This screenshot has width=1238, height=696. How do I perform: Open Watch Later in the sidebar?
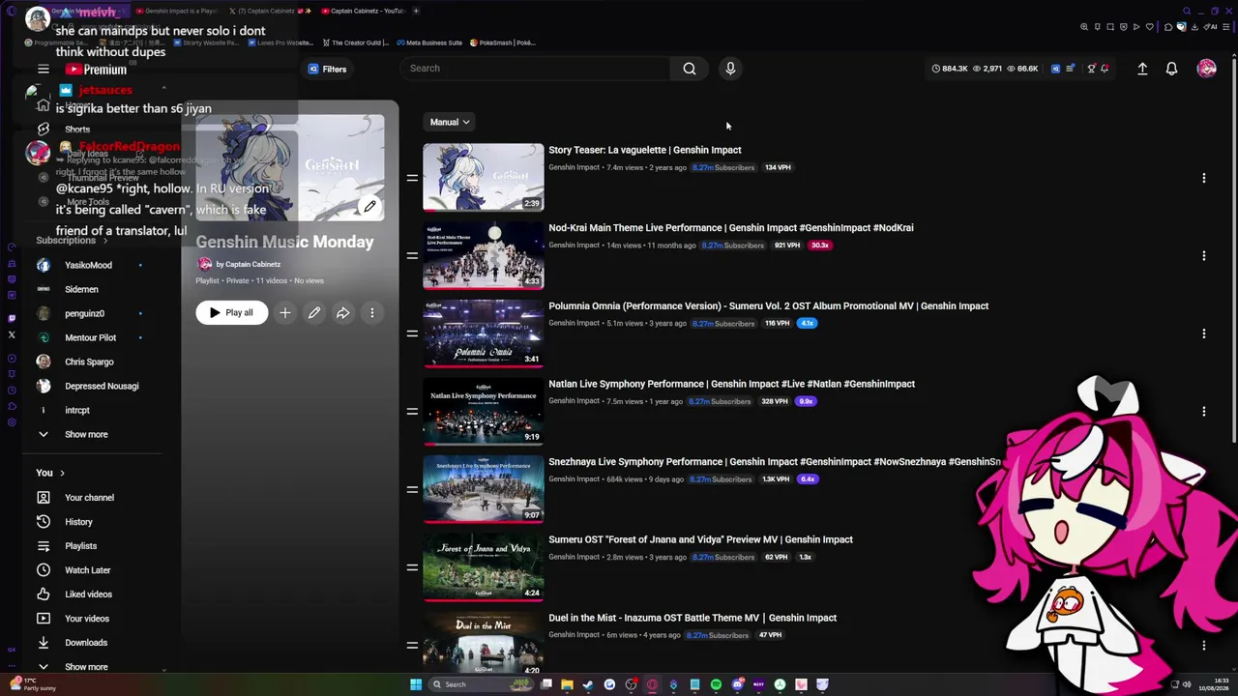tap(87, 570)
